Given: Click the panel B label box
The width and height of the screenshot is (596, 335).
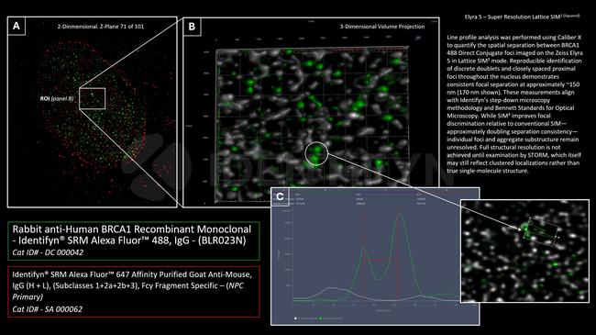Looking at the screenshot, I should [x=192, y=27].
